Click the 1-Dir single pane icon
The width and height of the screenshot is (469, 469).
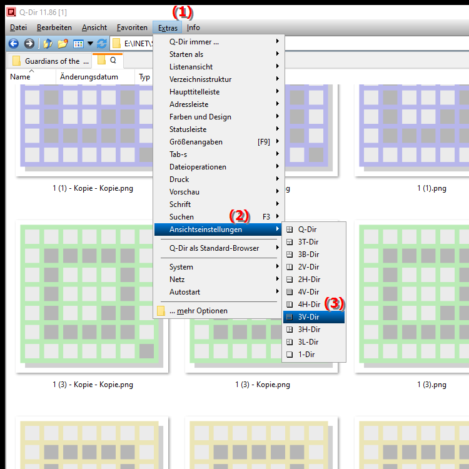290,355
